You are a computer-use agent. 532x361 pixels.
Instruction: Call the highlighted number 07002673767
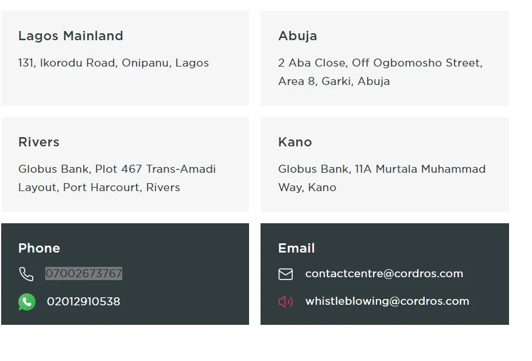pyautogui.click(x=84, y=274)
